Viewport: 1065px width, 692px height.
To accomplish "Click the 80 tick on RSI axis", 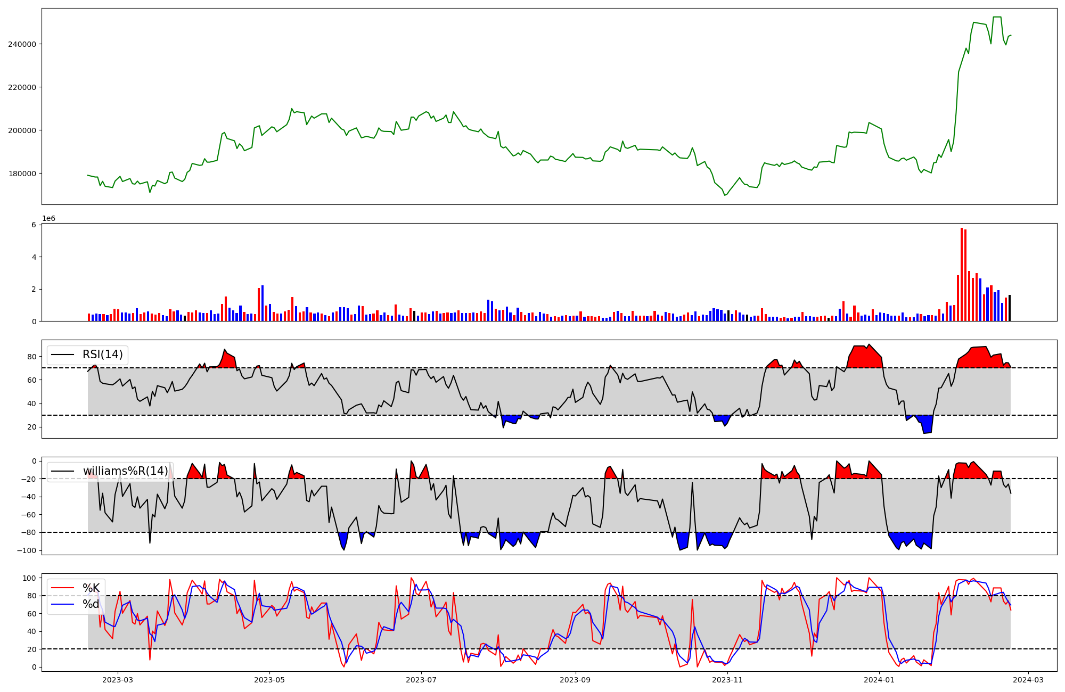I will (32, 357).
